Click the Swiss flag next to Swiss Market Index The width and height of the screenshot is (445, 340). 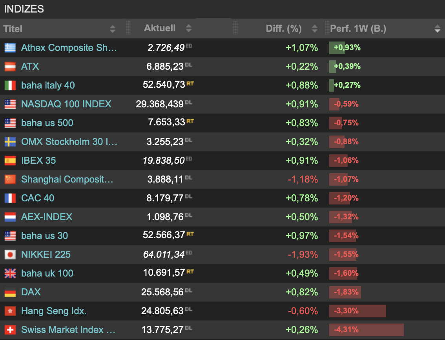point(10,330)
